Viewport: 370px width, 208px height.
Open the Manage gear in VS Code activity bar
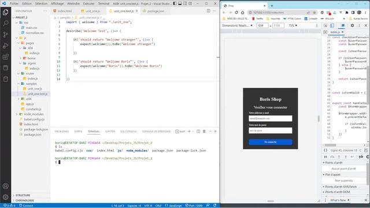coord(5,197)
